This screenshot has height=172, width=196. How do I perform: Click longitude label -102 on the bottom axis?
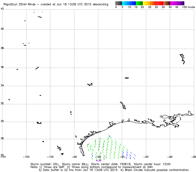26,157
